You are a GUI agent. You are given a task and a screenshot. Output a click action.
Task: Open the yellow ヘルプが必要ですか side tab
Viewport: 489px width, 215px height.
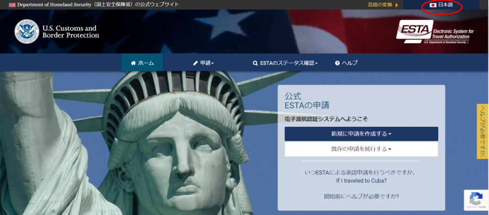pos(482,131)
